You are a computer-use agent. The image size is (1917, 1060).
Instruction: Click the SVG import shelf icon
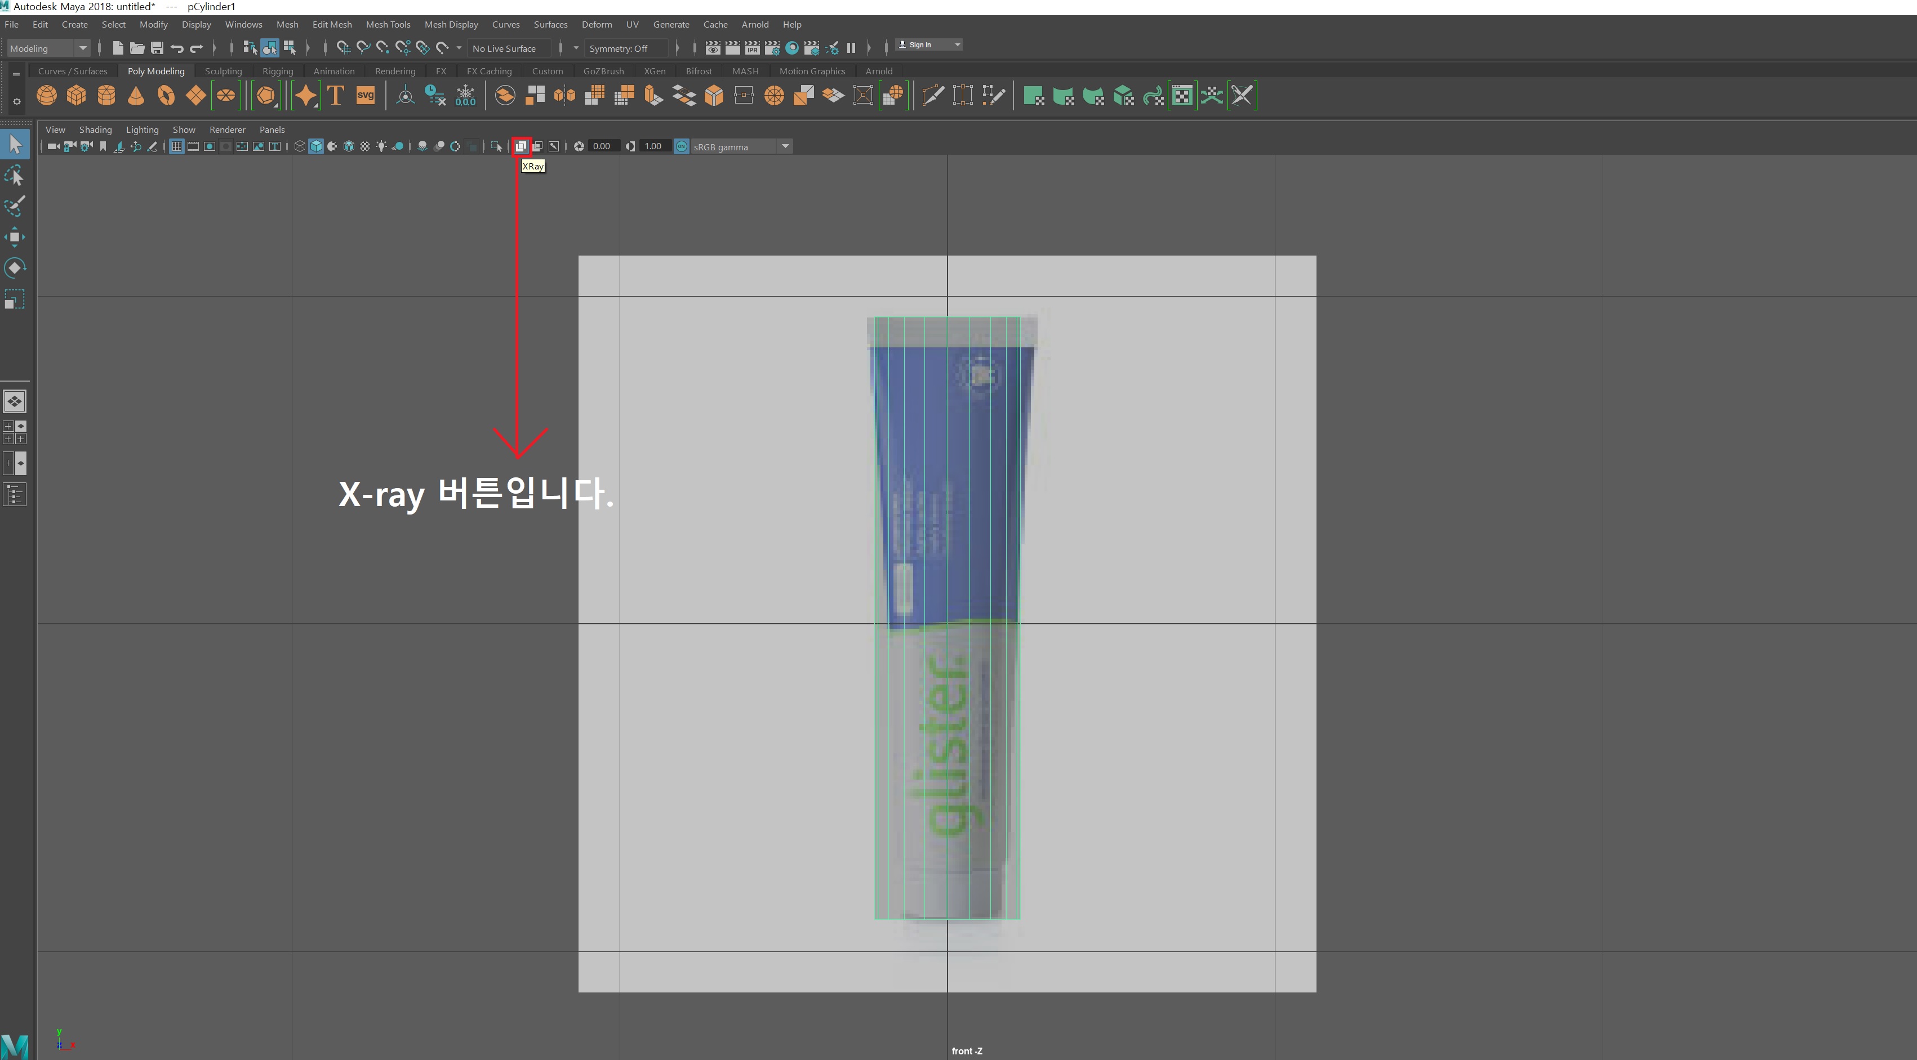click(366, 95)
